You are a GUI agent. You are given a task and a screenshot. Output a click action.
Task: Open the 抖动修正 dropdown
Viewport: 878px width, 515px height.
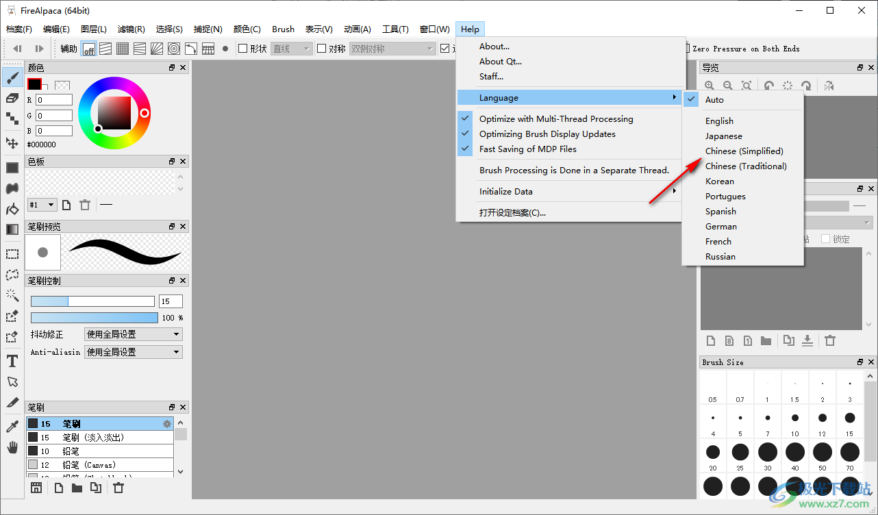134,334
